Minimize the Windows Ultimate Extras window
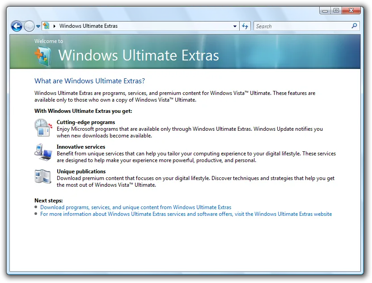372x283 pixels. pyautogui.click(x=325, y=10)
